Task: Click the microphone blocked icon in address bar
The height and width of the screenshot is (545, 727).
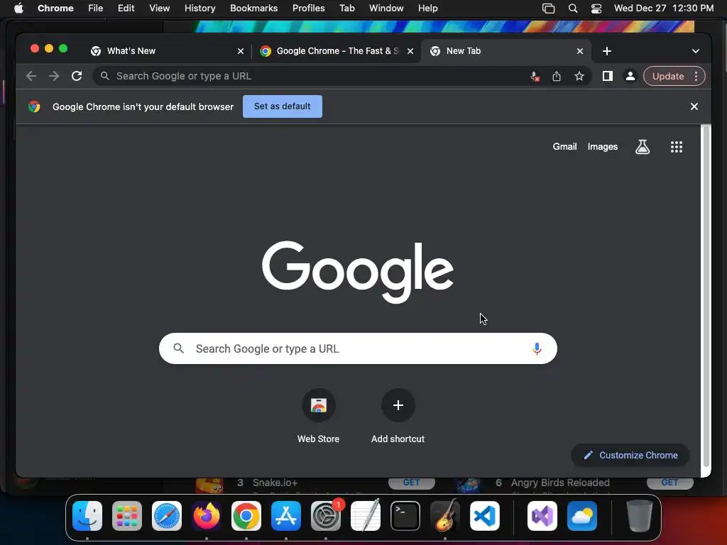Action: point(535,77)
